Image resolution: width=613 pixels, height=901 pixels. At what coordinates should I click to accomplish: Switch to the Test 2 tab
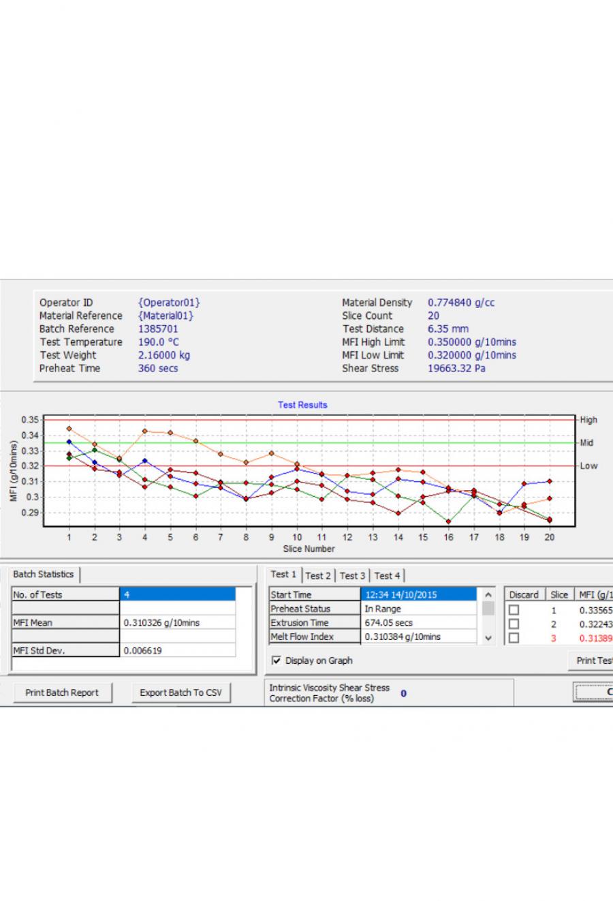[318, 576]
